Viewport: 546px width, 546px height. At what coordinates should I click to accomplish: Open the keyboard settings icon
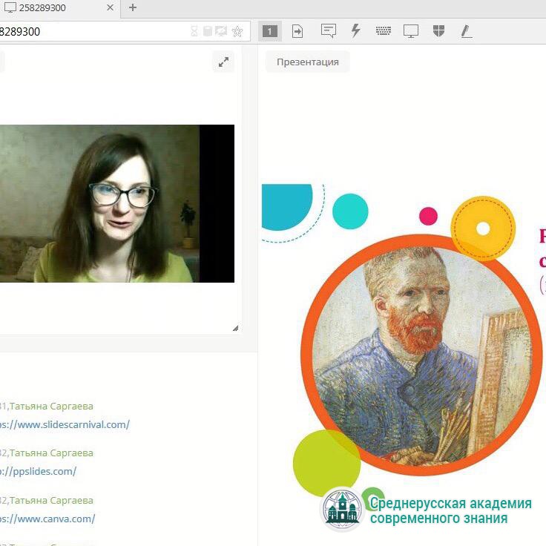tap(384, 31)
